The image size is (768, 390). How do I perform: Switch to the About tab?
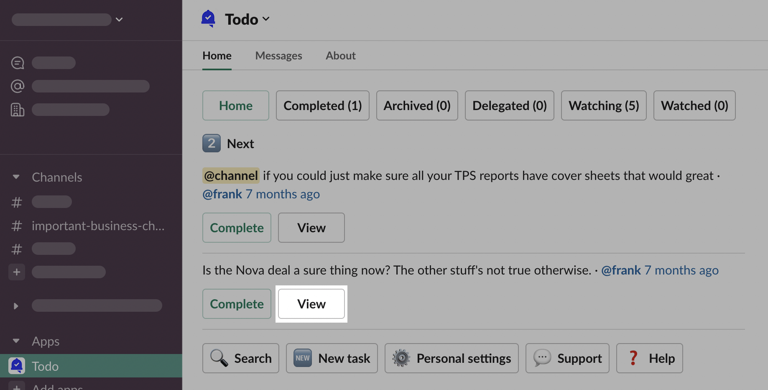tap(340, 56)
